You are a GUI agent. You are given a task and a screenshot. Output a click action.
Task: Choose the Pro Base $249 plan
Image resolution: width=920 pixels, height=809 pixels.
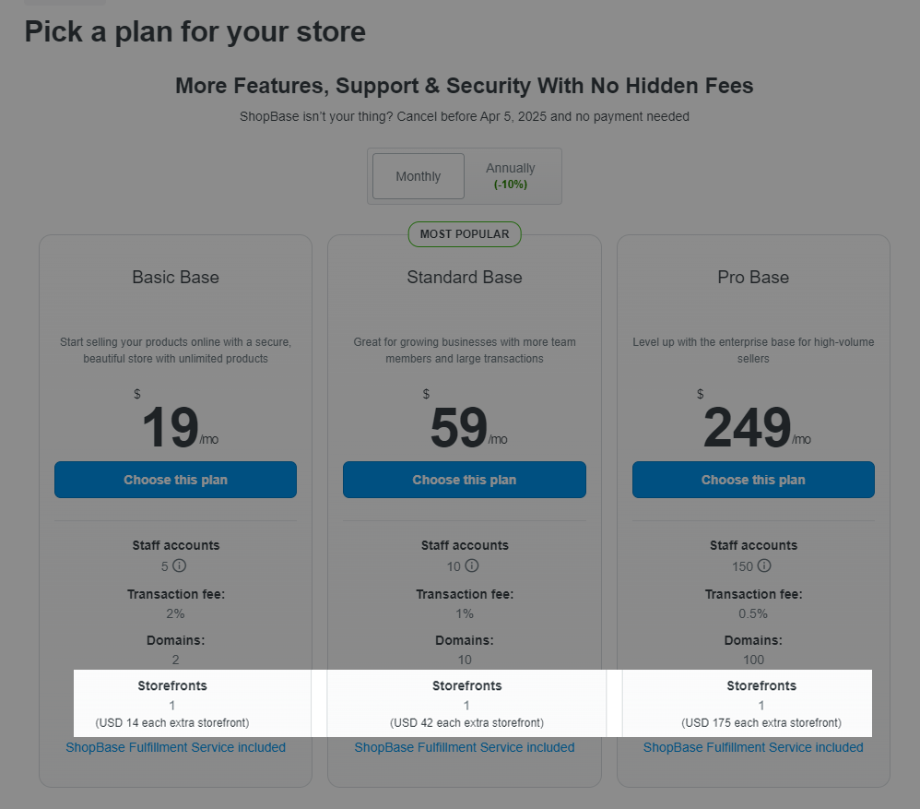click(x=753, y=480)
